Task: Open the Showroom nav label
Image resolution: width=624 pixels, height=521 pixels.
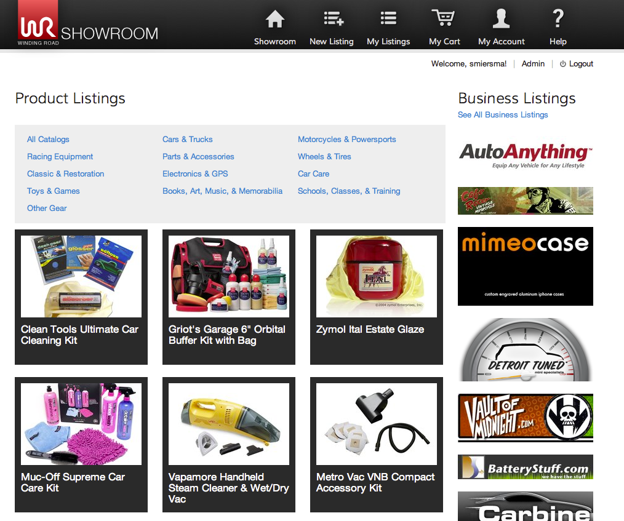Action: click(275, 41)
